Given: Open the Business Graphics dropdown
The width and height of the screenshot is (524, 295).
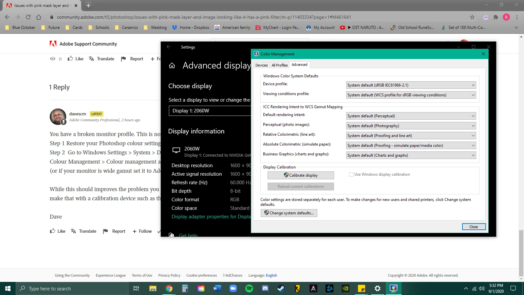Looking at the screenshot, I should point(411,155).
